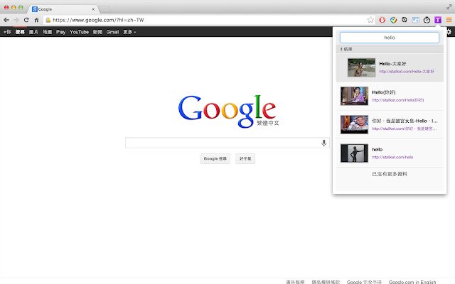
Task: Click the Google logo
Action: point(227,111)
